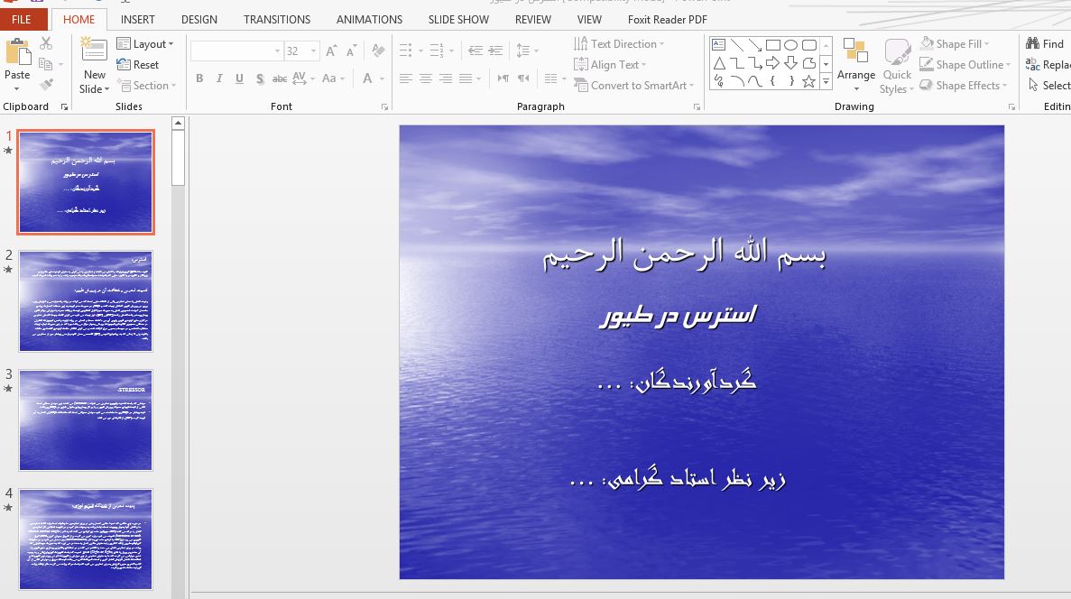Toggle Strikethrough formatting
This screenshot has width=1071, height=599.
point(280,78)
